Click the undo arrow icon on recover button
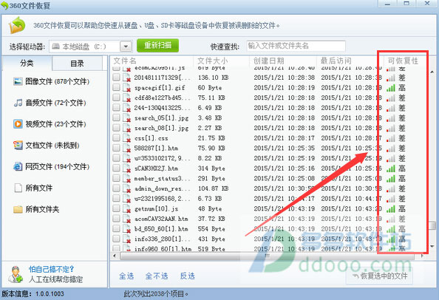The width and height of the screenshot is (439, 300). point(355,276)
